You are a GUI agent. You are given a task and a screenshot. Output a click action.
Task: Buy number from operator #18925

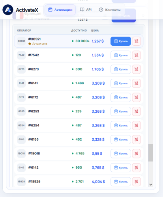pyautogui.click(x=121, y=182)
